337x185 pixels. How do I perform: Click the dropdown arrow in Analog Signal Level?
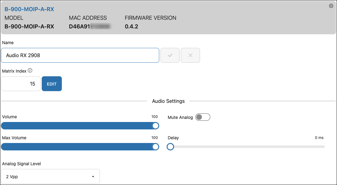tap(93, 176)
